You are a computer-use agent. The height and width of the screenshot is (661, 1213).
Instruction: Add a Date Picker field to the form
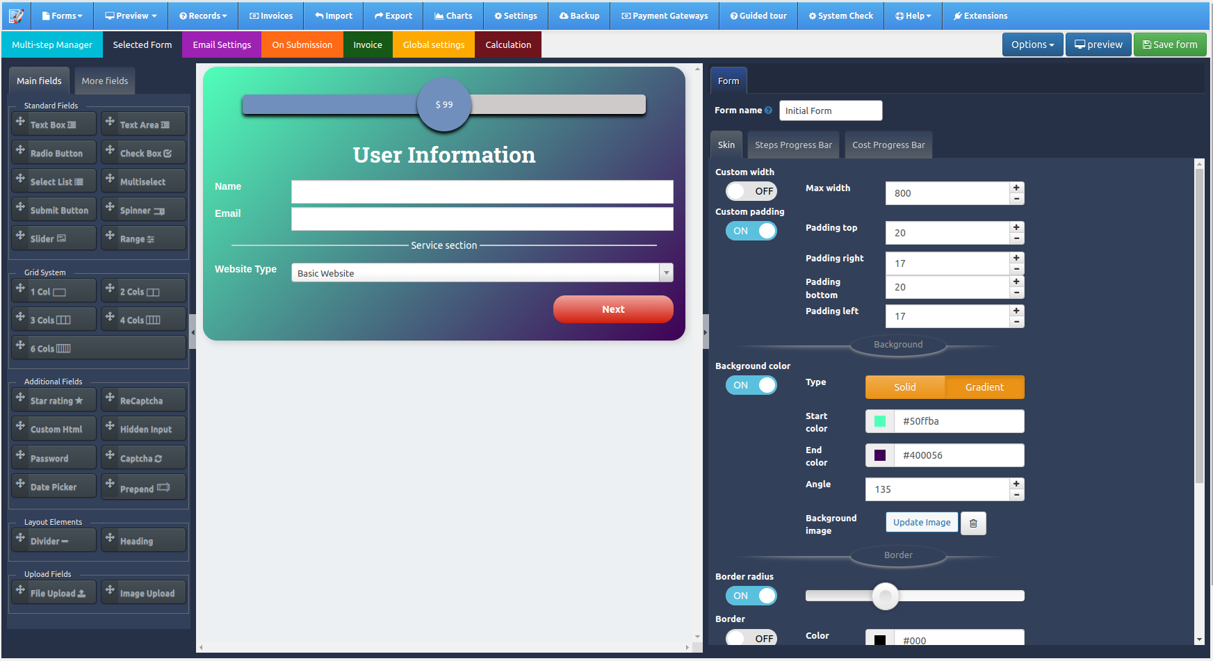54,486
